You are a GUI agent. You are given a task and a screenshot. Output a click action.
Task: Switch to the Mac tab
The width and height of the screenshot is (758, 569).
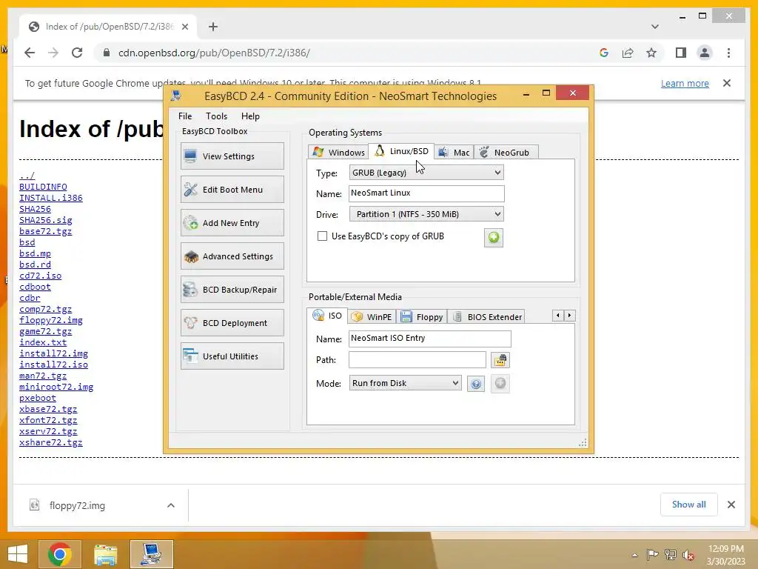[x=454, y=153]
